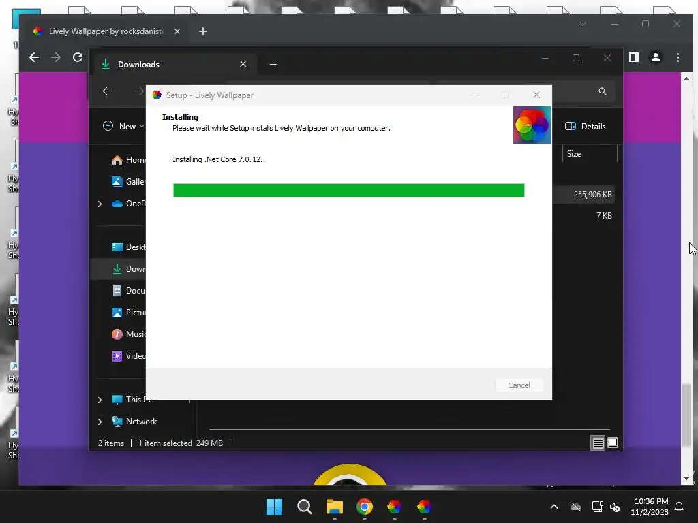Open Chrome from the taskbar
Viewport: 698px width, 523px height.
tap(364, 507)
